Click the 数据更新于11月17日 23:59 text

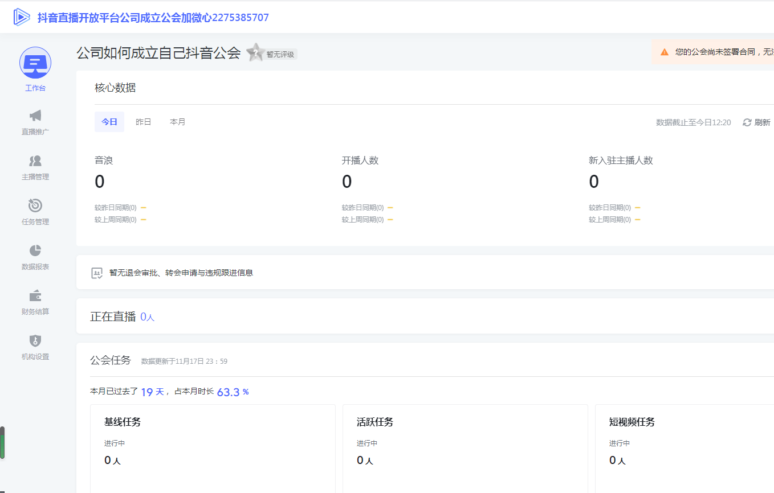point(184,361)
